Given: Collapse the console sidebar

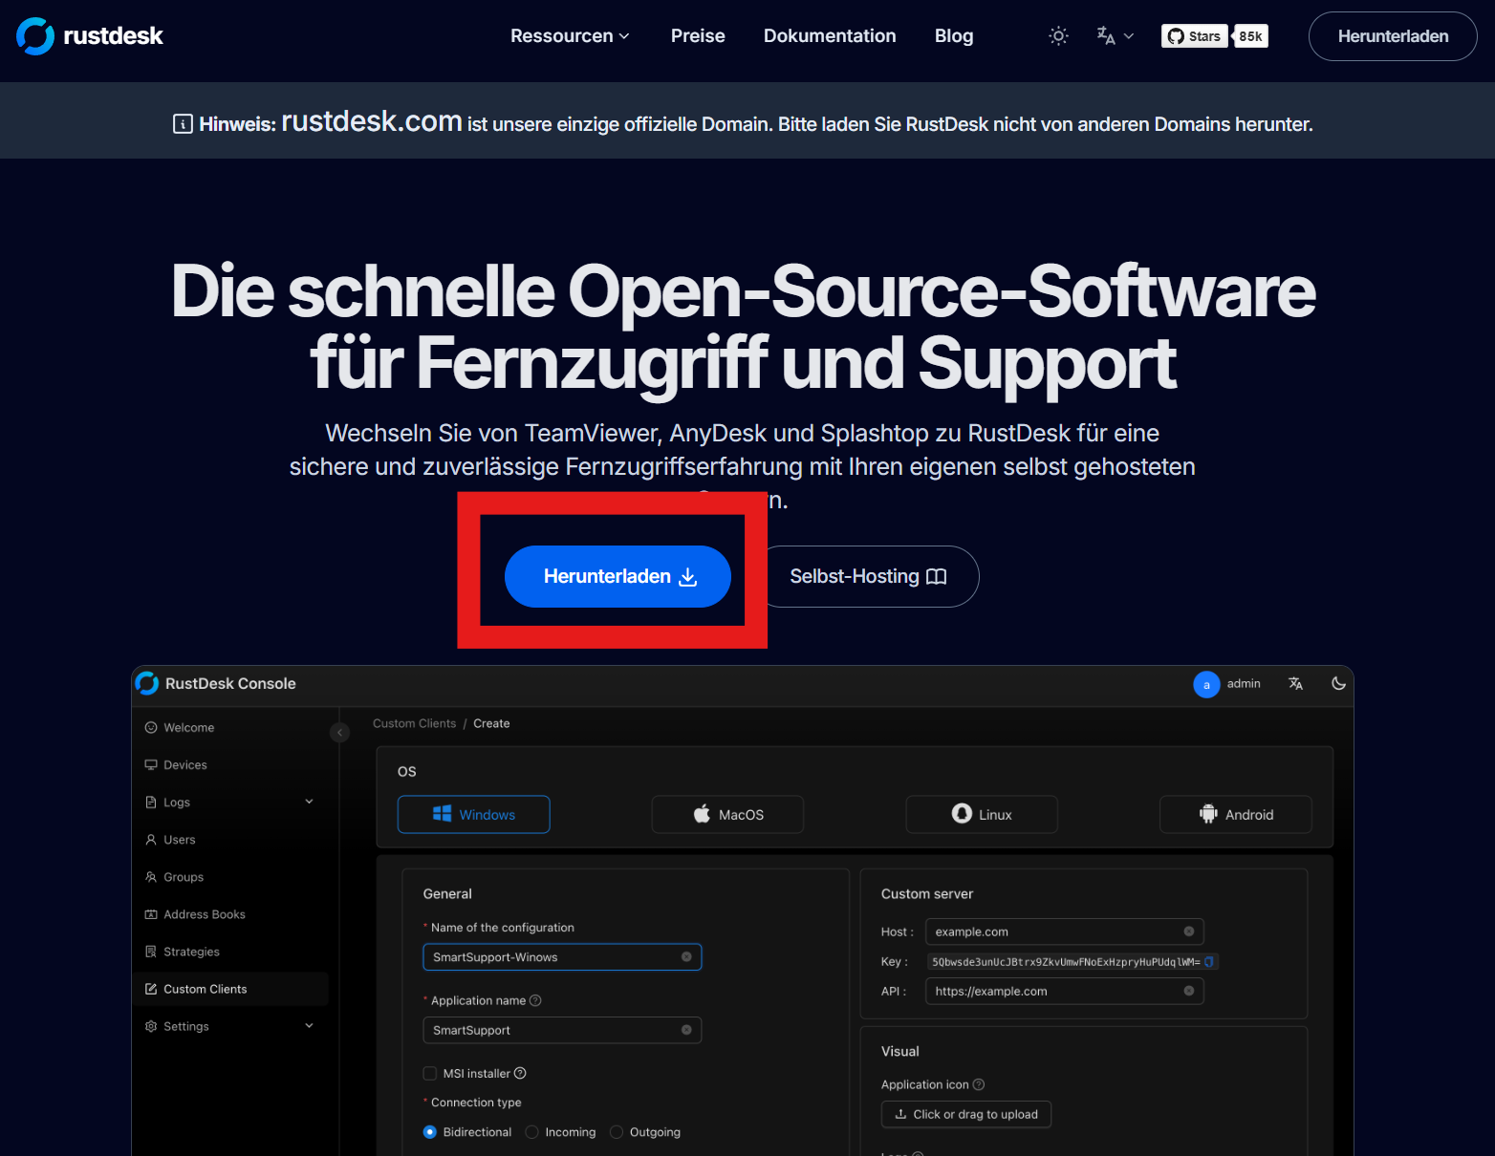Looking at the screenshot, I should coord(339,733).
